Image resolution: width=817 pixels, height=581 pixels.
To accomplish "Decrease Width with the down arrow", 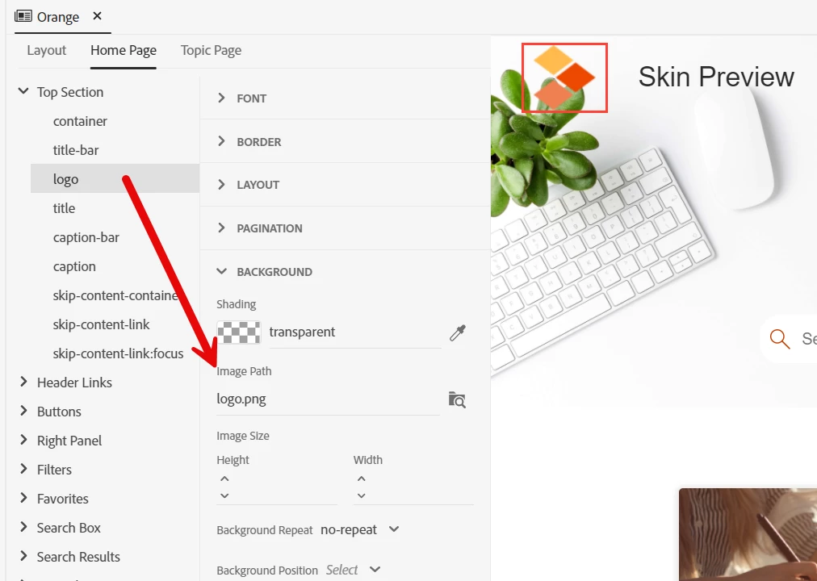I will (x=362, y=495).
